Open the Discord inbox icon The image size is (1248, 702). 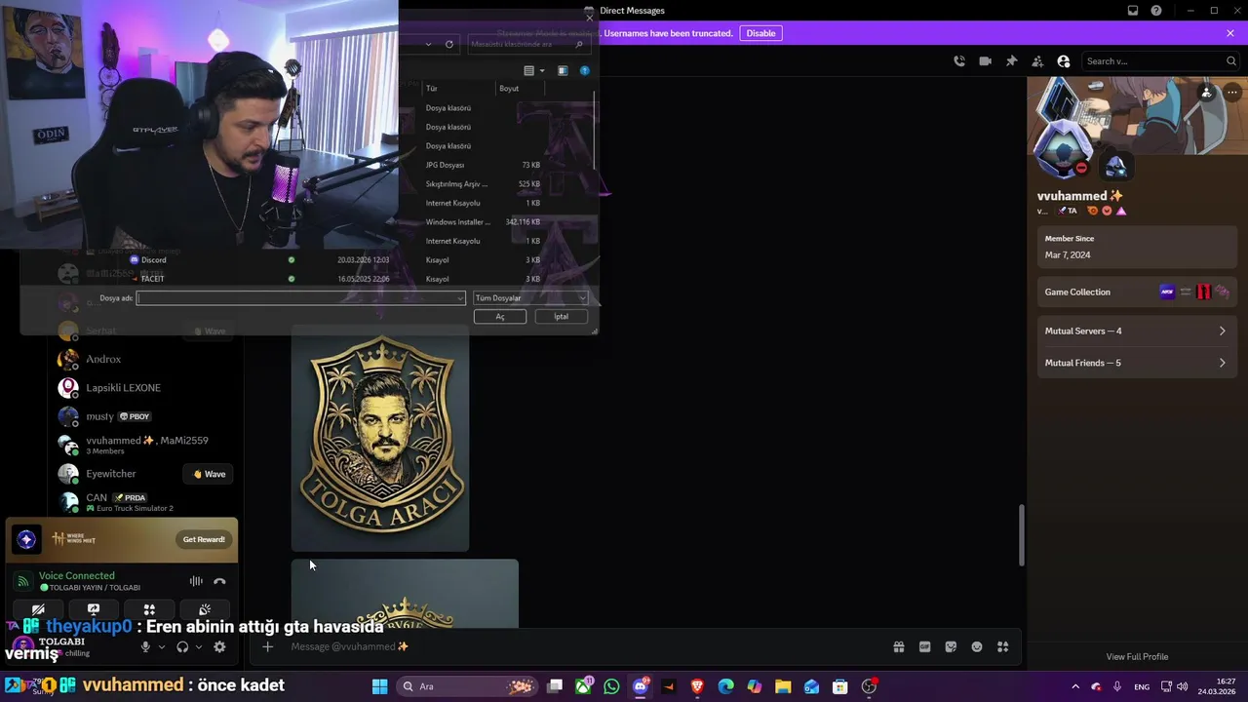click(1133, 11)
